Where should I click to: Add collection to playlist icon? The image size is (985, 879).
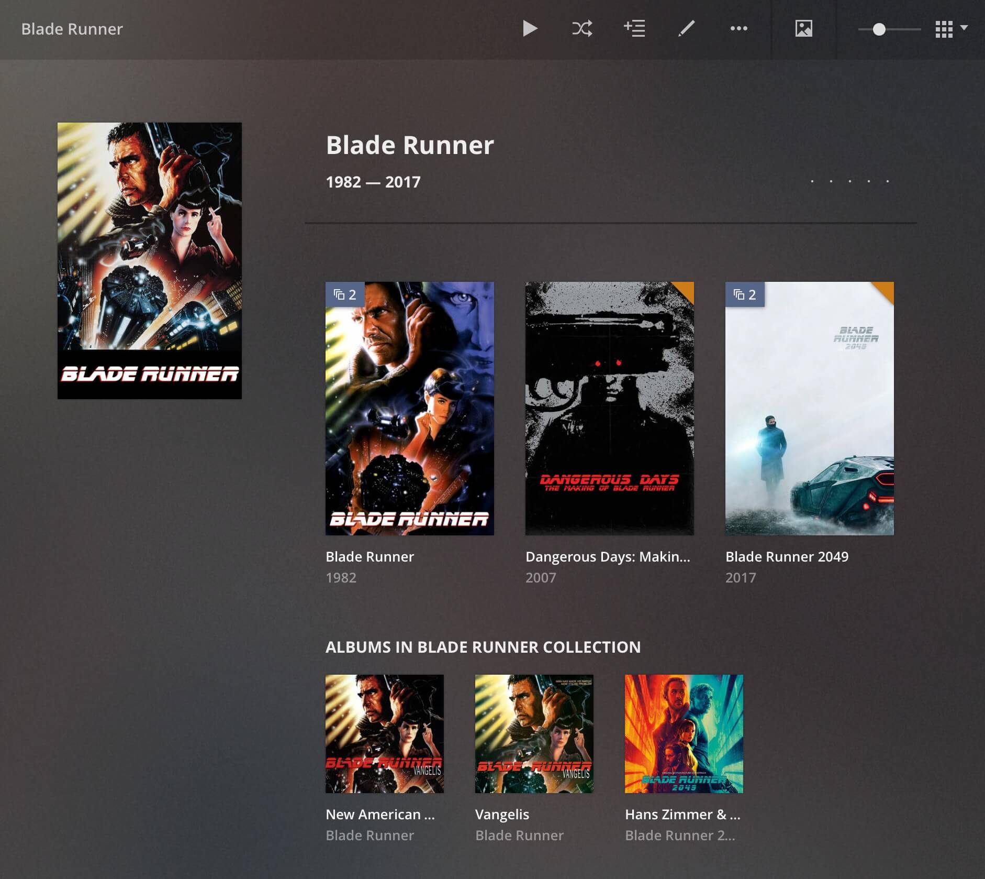coord(634,29)
